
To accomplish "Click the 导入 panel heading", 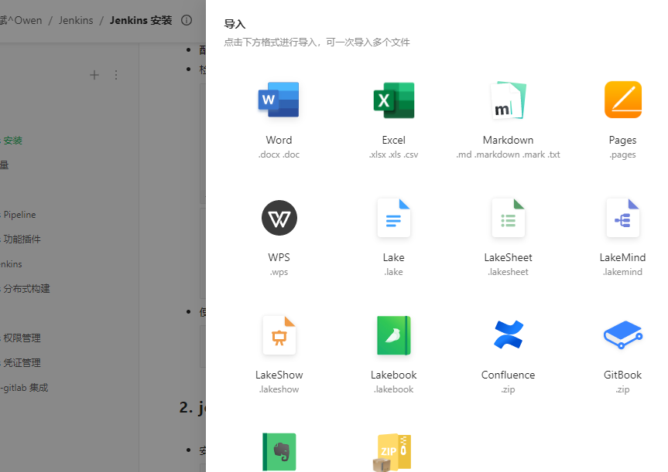I will pyautogui.click(x=235, y=24).
